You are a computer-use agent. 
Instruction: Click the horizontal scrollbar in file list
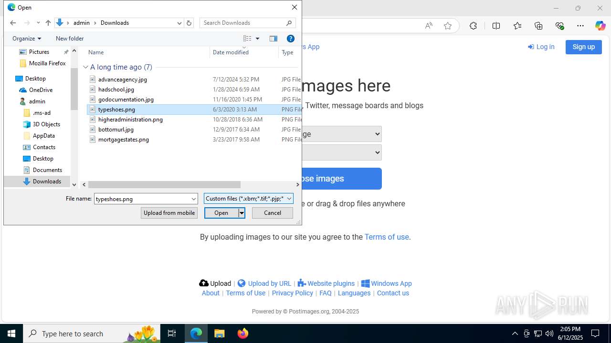click(x=164, y=184)
